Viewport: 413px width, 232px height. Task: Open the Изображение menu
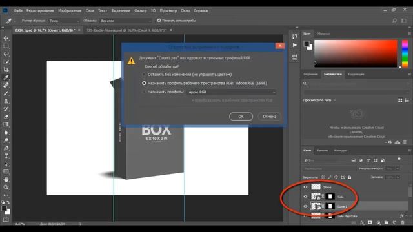click(x=70, y=11)
